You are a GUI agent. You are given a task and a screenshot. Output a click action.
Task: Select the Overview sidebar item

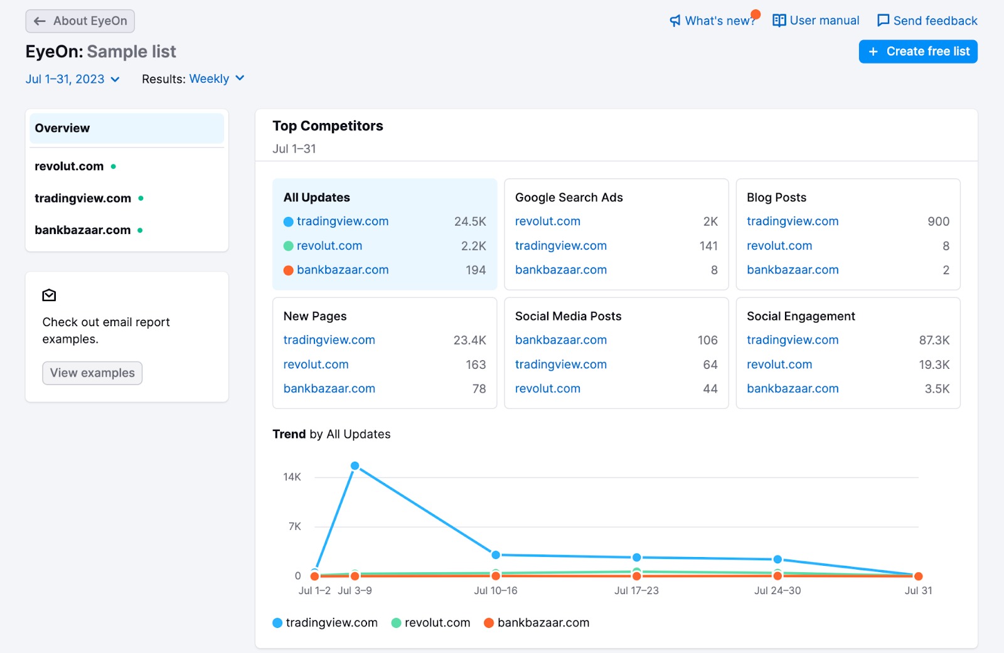point(127,128)
